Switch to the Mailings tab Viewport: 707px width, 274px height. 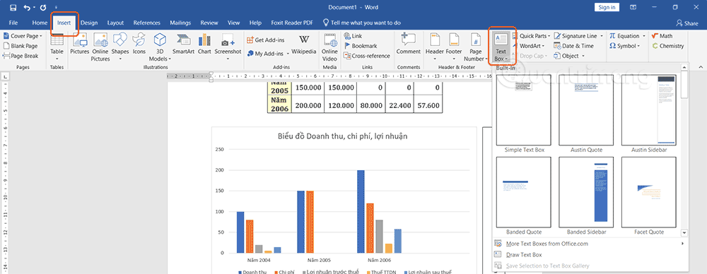pos(180,23)
